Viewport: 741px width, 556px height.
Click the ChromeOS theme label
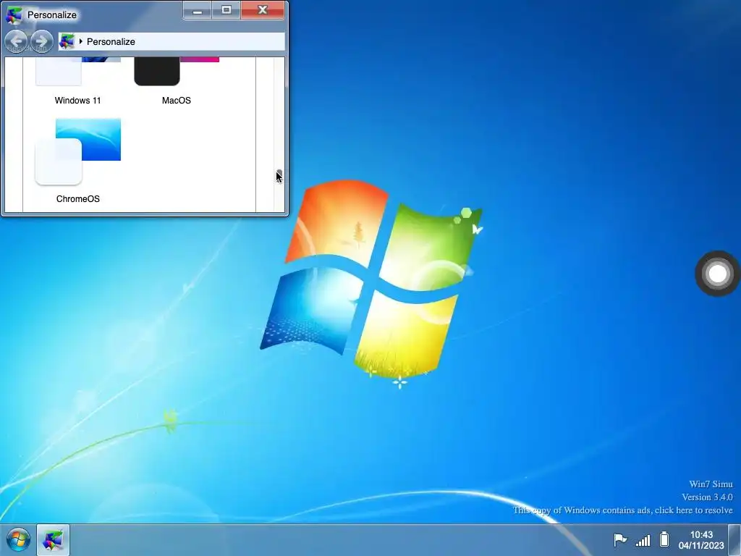[x=78, y=199]
